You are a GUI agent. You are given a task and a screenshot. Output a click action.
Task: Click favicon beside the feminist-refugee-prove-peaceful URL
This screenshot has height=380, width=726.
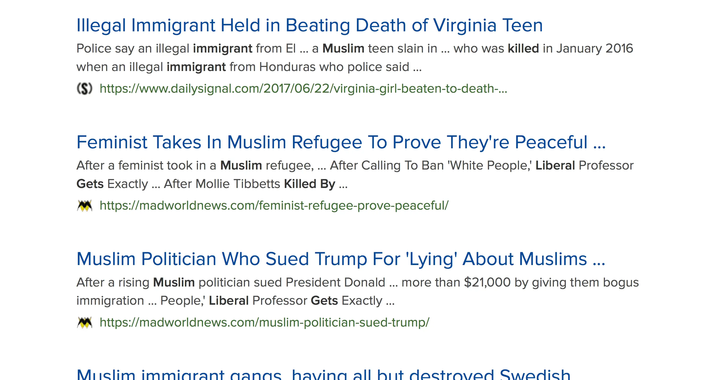click(84, 206)
